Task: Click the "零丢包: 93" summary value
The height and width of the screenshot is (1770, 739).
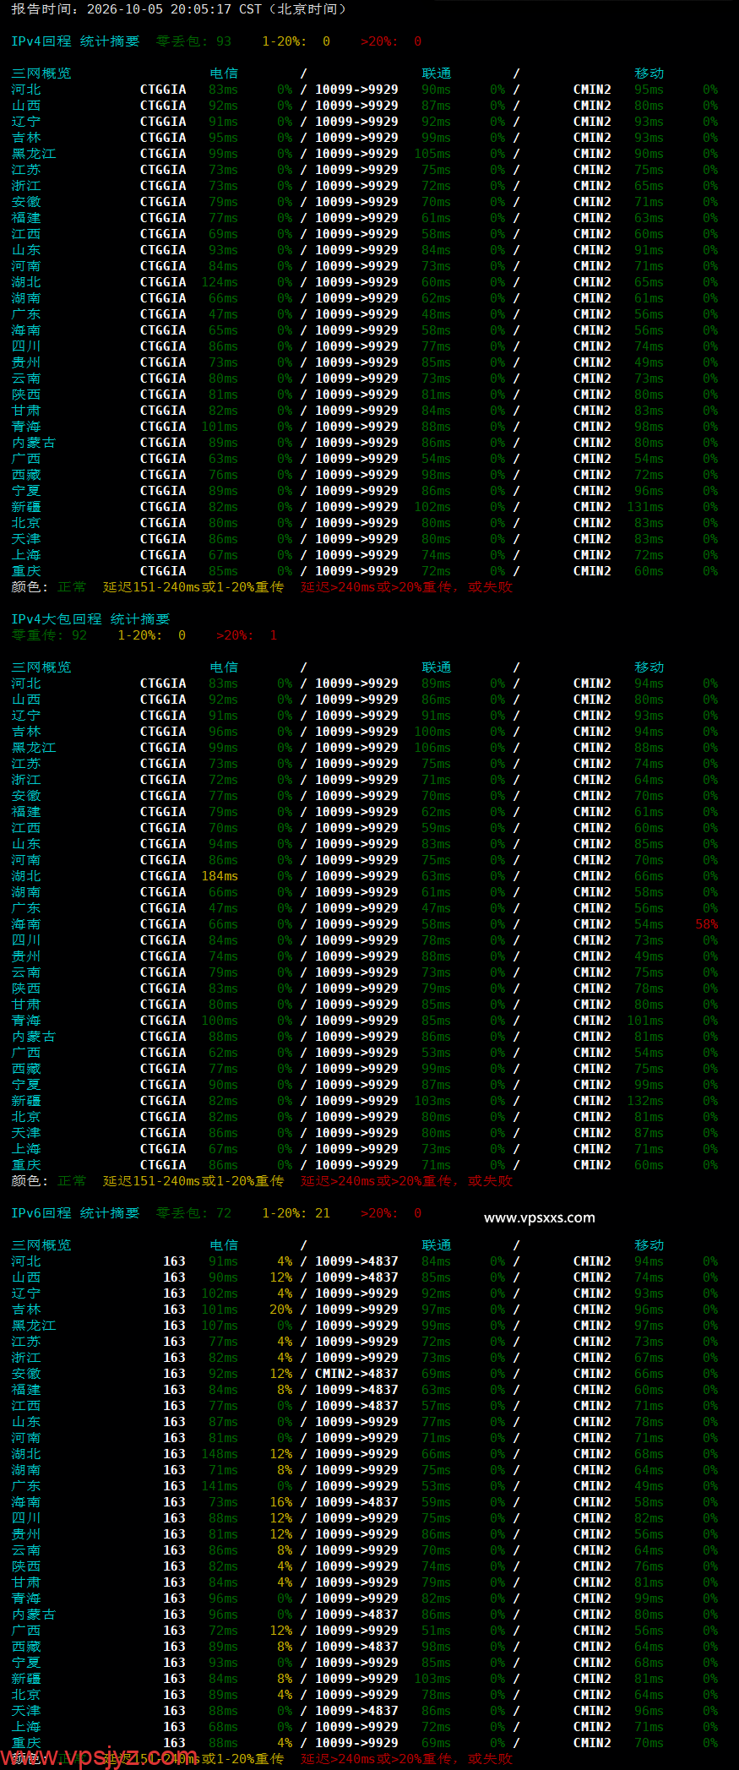Action: click(193, 41)
